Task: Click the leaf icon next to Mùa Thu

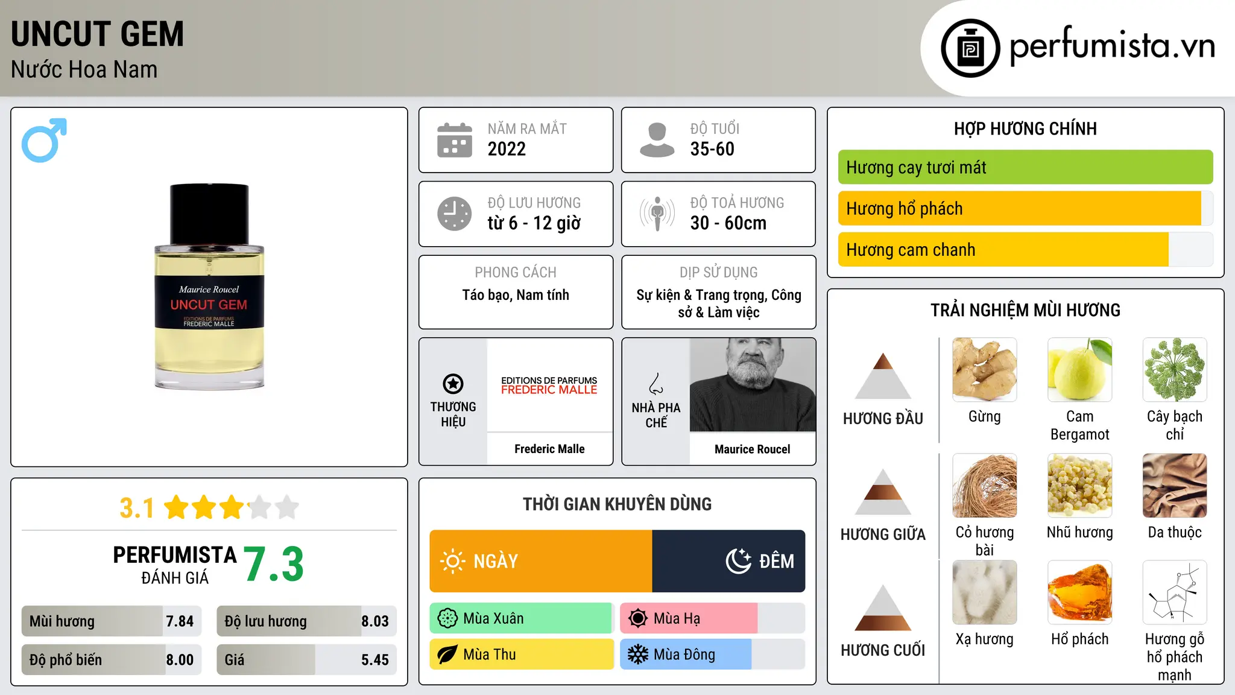Action: 447,655
